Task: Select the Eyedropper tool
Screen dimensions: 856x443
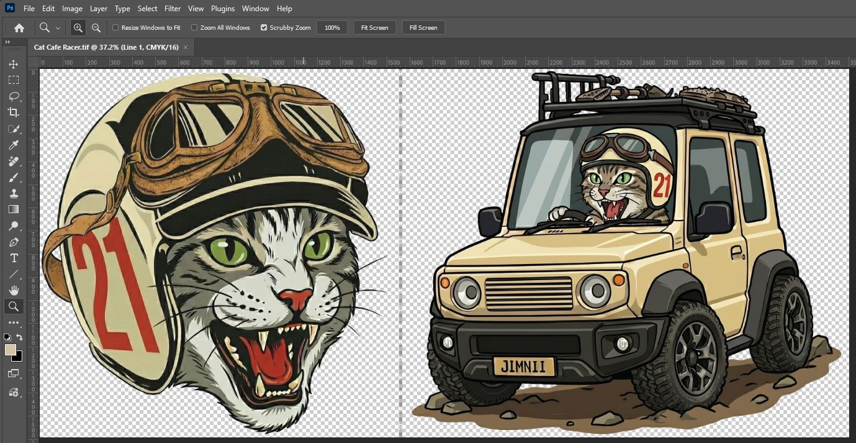Action: pos(14,145)
